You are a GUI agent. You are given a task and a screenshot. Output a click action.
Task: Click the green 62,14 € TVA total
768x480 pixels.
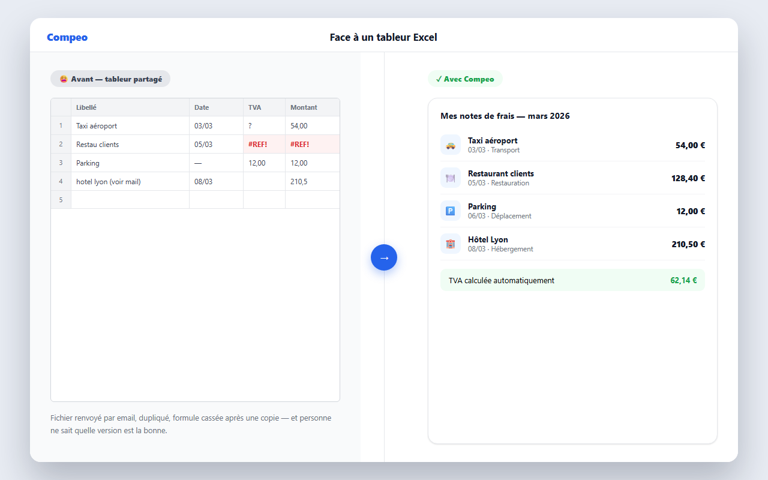[683, 280]
